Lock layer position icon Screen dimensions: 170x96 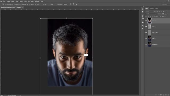pyautogui.click(x=153, y=16)
